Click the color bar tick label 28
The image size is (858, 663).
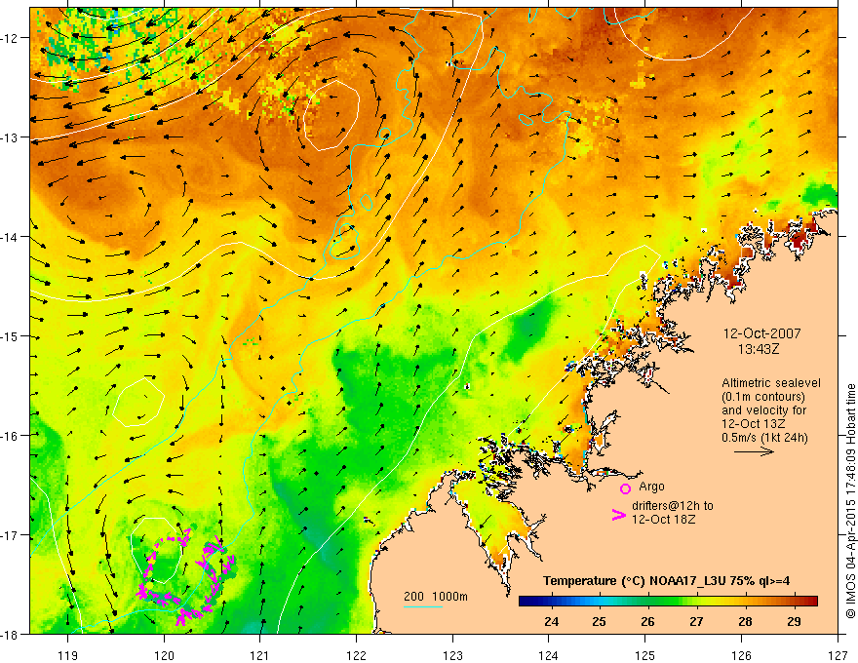745,621
